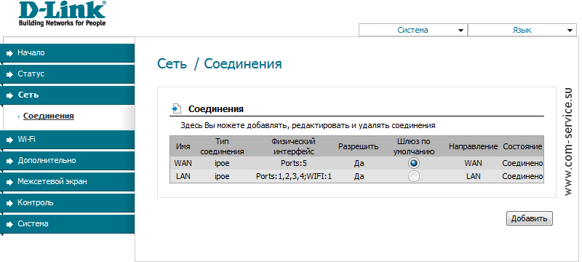Go to the Соединения submenu link
This screenshot has height=262, width=582.
[x=49, y=116]
